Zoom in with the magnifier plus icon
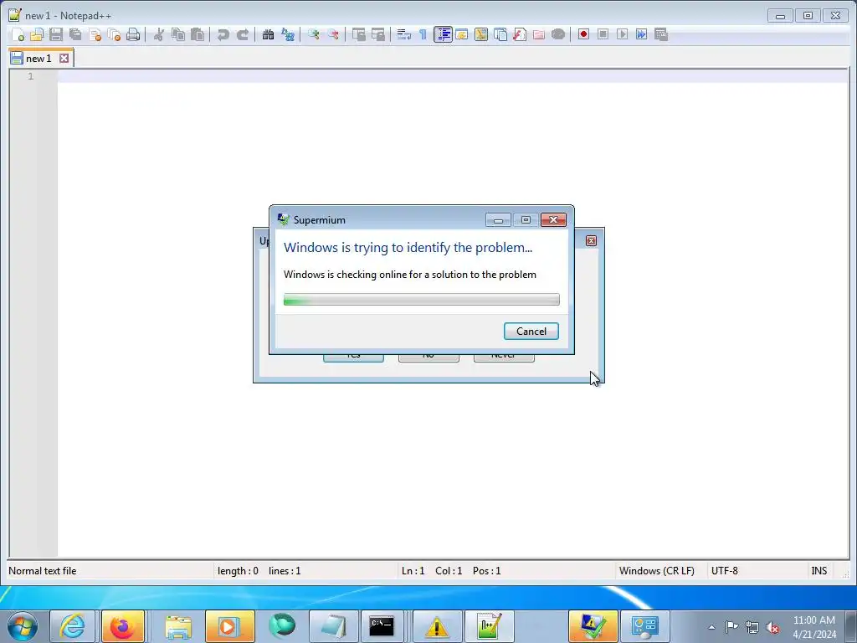 [313, 34]
